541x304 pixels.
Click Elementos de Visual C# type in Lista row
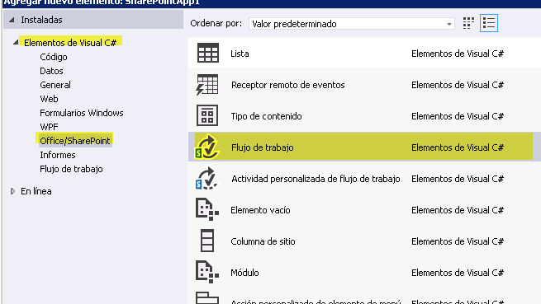pos(458,54)
